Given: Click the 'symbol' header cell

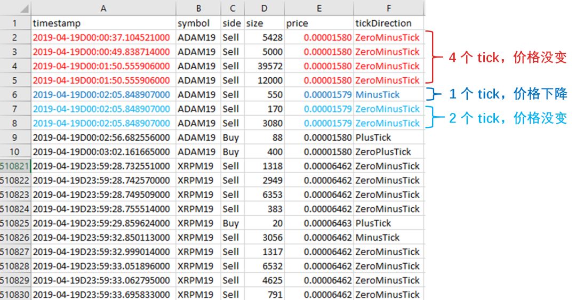Looking at the screenshot, I should [198, 23].
